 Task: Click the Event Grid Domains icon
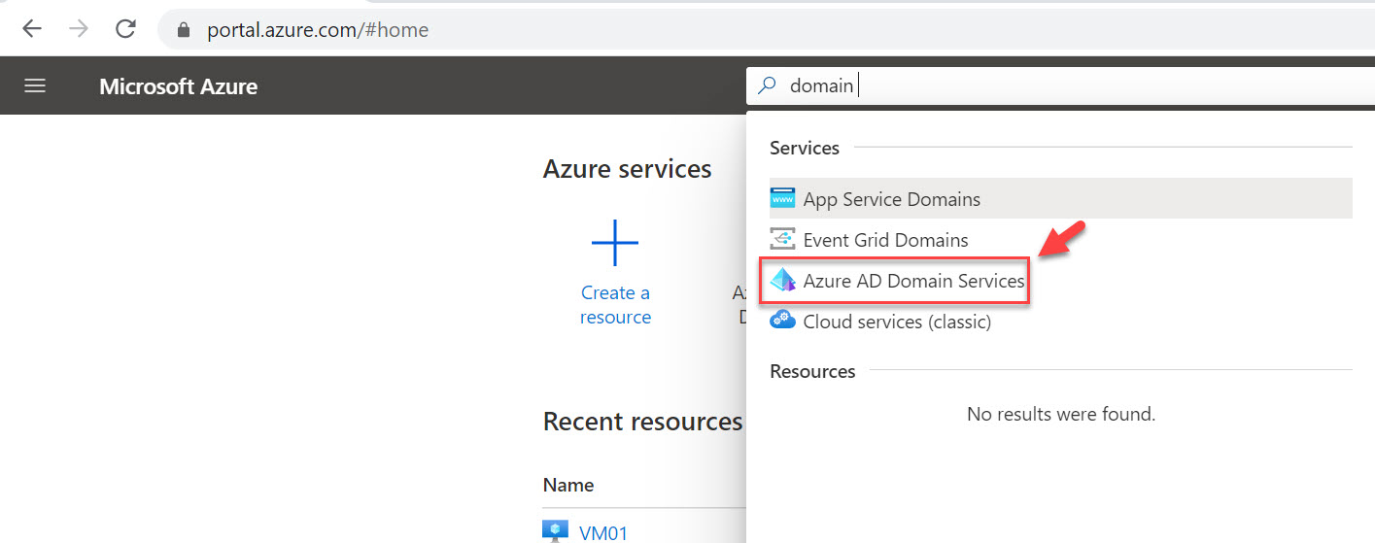coord(782,239)
